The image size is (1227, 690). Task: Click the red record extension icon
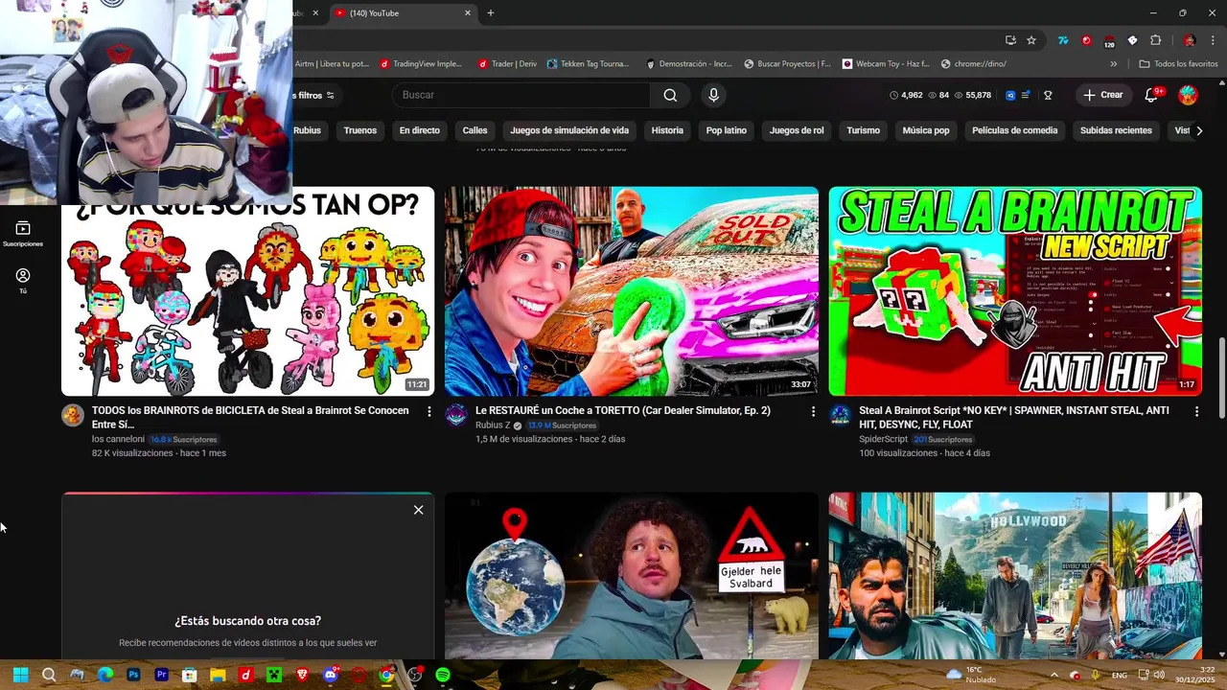1086,40
